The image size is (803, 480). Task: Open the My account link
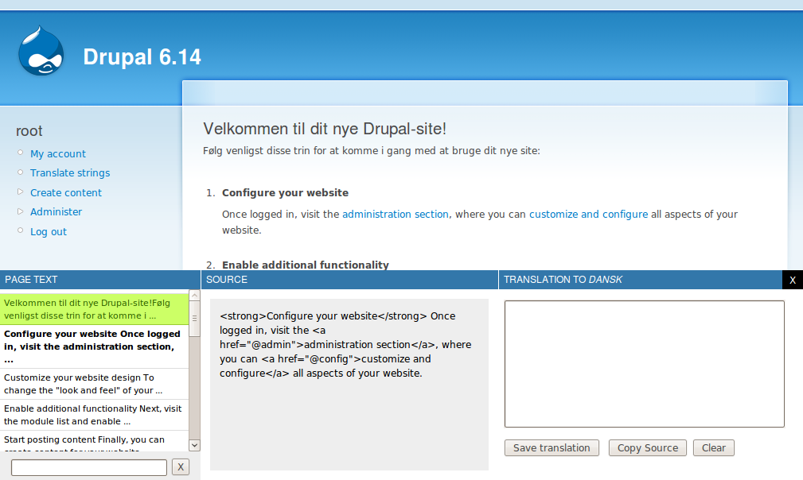click(58, 154)
